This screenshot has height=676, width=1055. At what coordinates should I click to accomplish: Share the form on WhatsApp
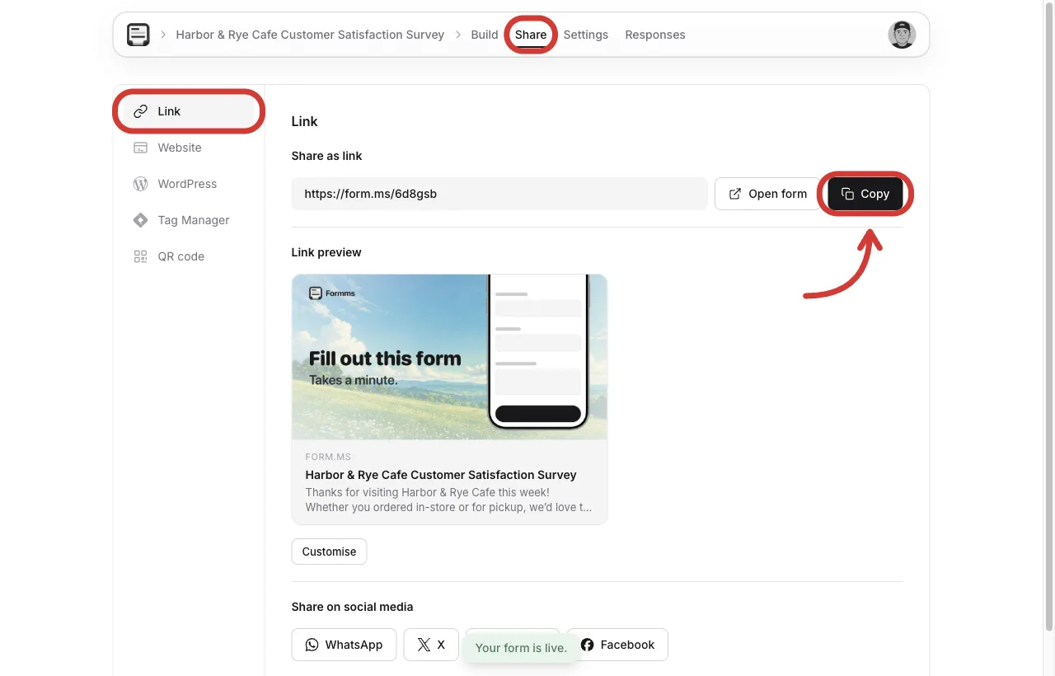point(344,645)
